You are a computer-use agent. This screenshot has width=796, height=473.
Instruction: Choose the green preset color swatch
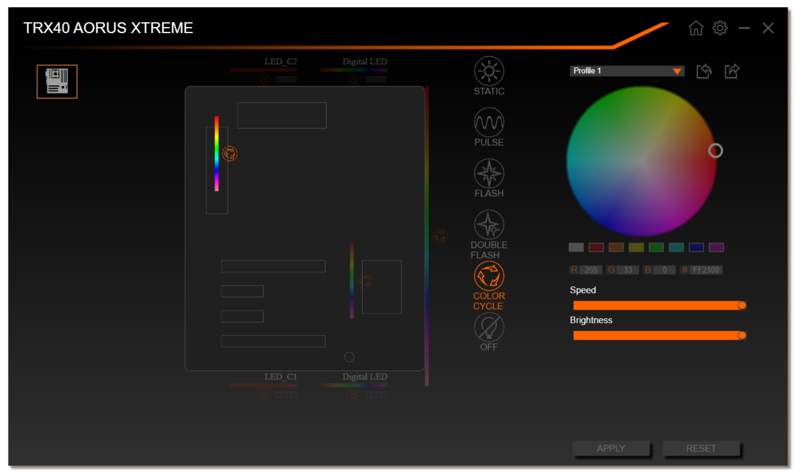[x=656, y=247]
